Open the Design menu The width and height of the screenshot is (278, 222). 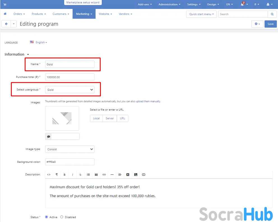coord(213,4)
